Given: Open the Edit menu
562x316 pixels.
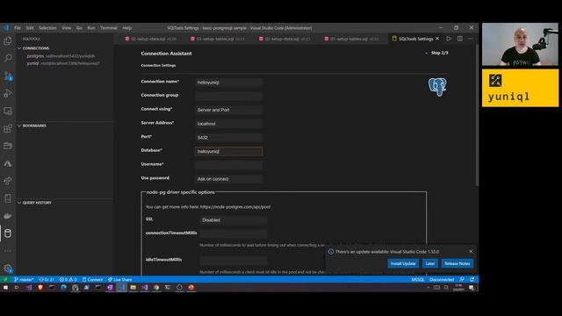Looking at the screenshot, I should [30, 28].
